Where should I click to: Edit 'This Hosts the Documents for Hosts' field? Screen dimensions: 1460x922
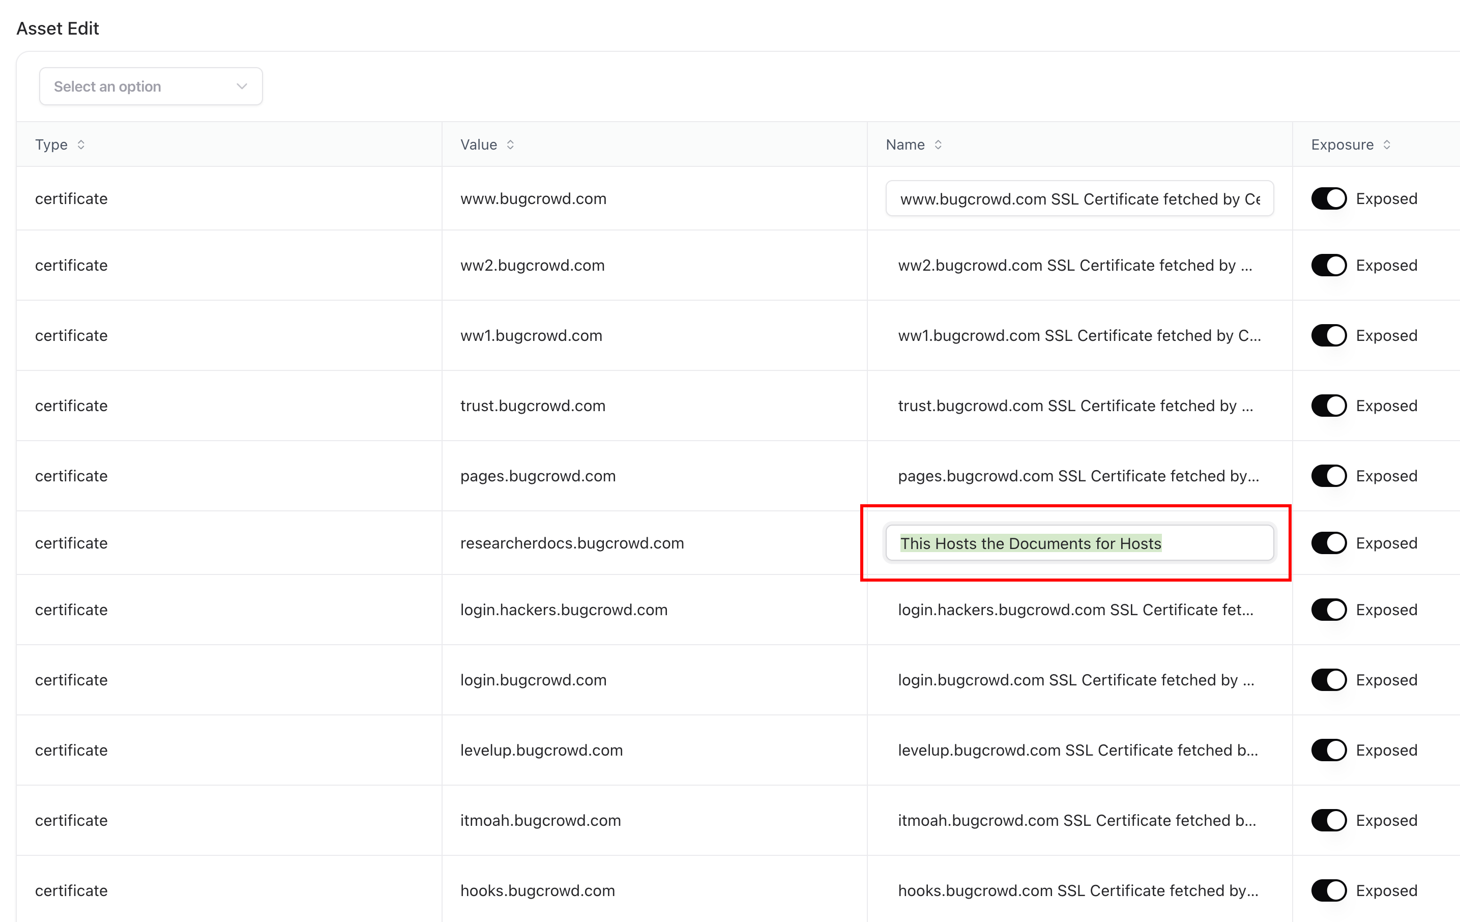click(1079, 543)
